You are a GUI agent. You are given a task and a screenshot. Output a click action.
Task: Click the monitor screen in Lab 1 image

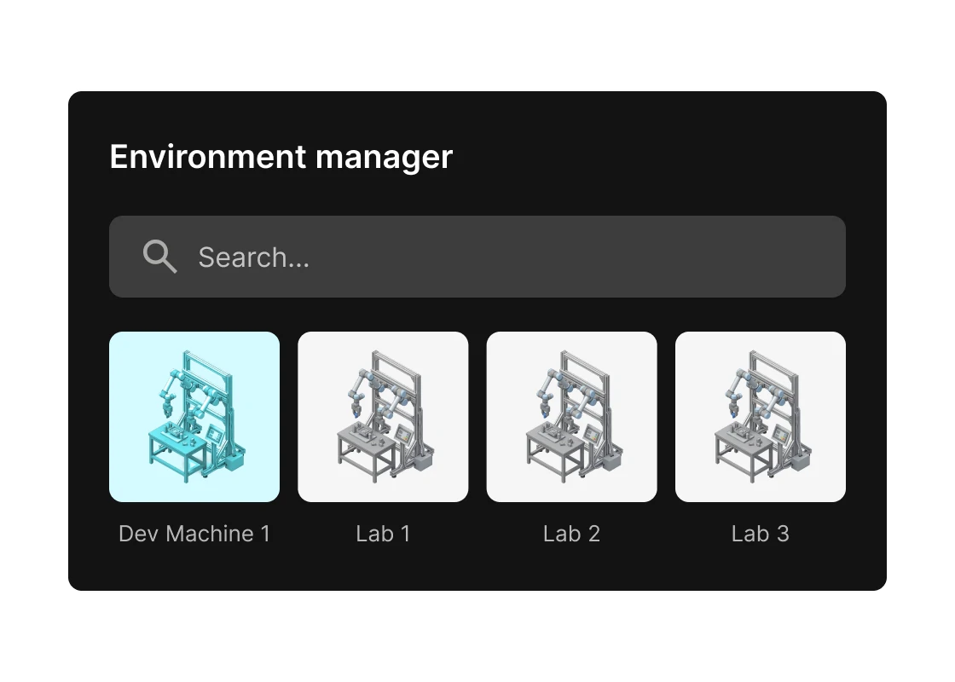coord(402,433)
